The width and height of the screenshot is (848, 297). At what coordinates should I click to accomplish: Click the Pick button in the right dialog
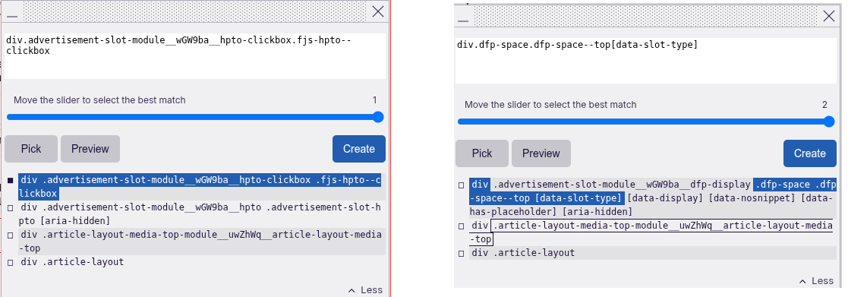click(x=482, y=153)
